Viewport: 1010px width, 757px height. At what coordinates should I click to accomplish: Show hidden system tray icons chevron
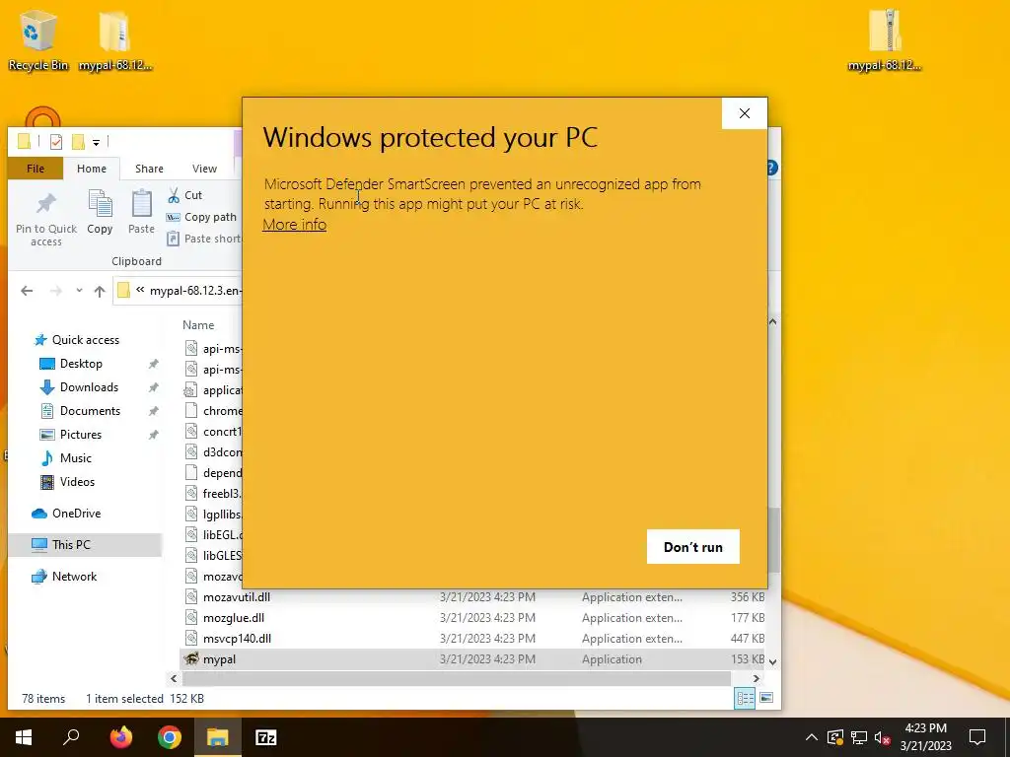click(812, 737)
